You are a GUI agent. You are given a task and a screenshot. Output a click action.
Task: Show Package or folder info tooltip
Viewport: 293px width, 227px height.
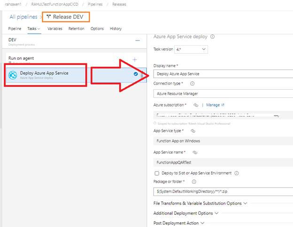tap(194, 181)
